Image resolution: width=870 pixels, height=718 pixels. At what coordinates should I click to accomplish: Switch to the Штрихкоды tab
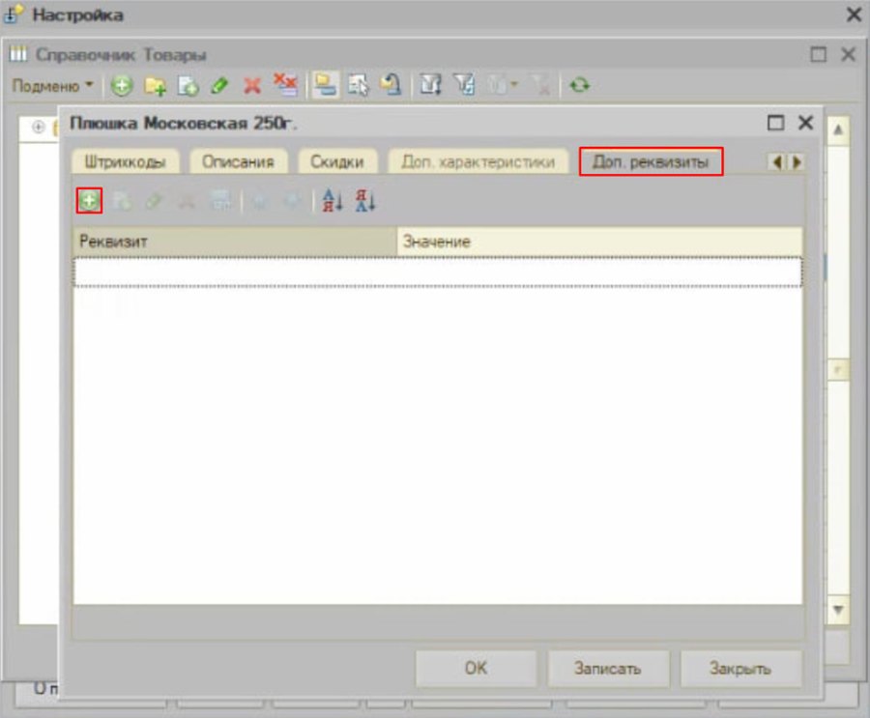tap(125, 161)
